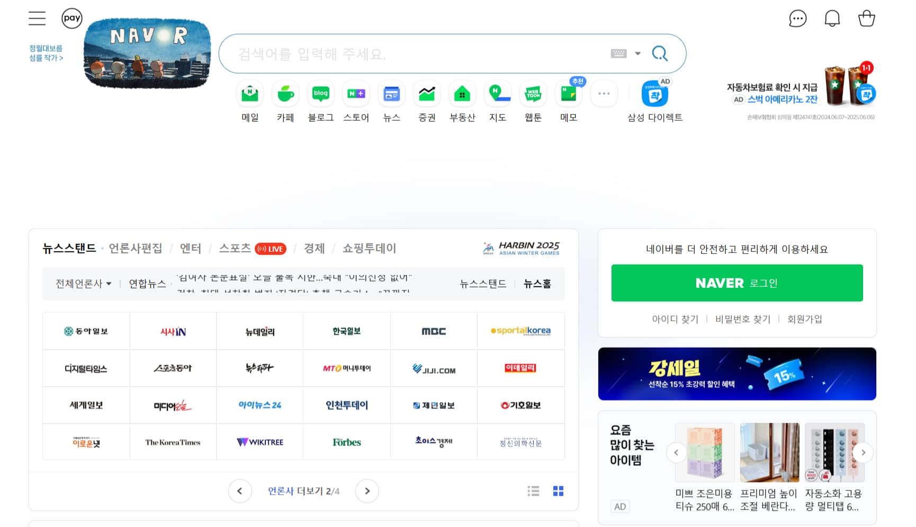Open the Blog (블로그) shortcut icon
The width and height of the screenshot is (916, 527).
[x=321, y=94]
